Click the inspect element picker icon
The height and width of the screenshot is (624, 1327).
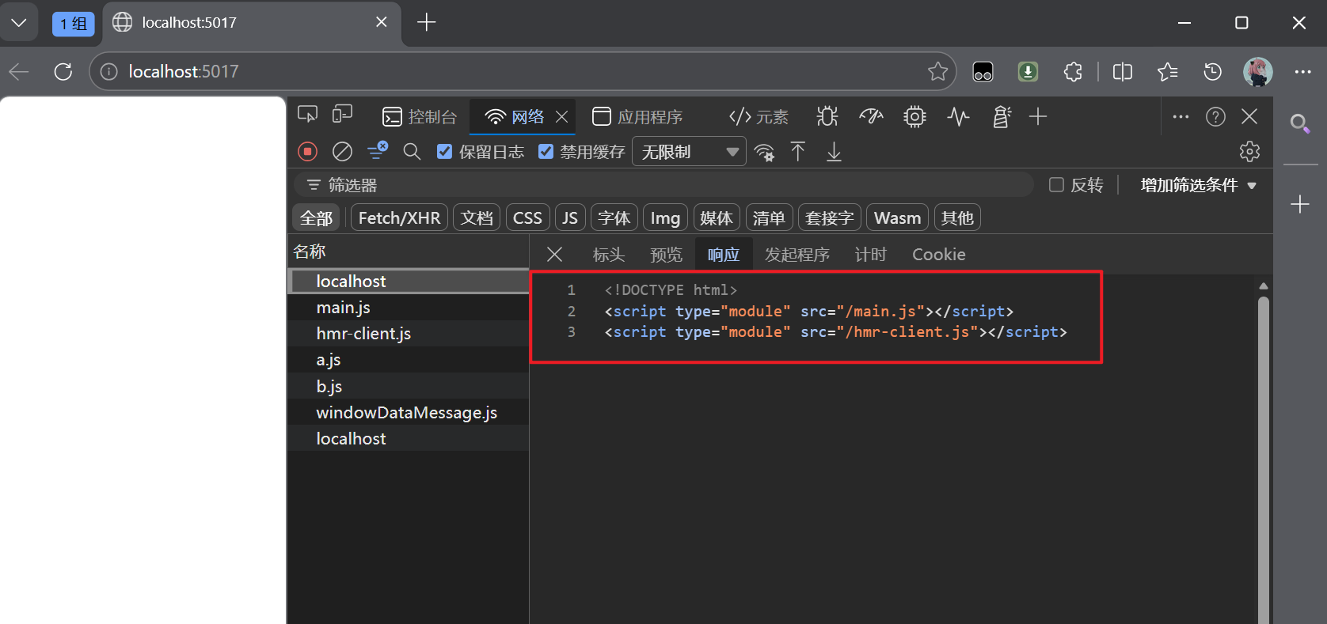[307, 115]
